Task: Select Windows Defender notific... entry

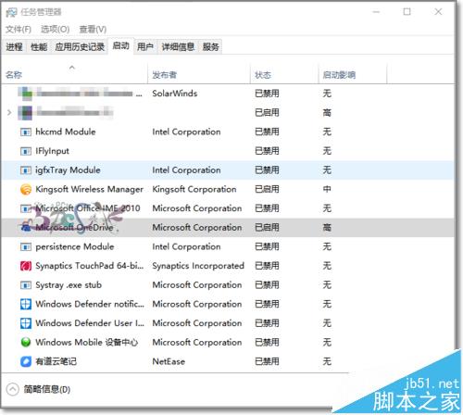Action: click(x=90, y=304)
